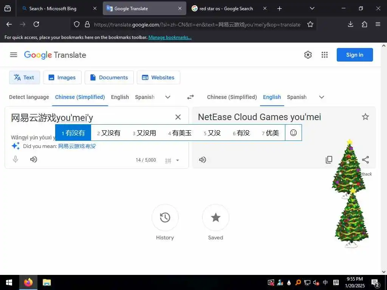Listen to the translated text
Image resolution: width=387 pixels, height=290 pixels.
(203, 160)
